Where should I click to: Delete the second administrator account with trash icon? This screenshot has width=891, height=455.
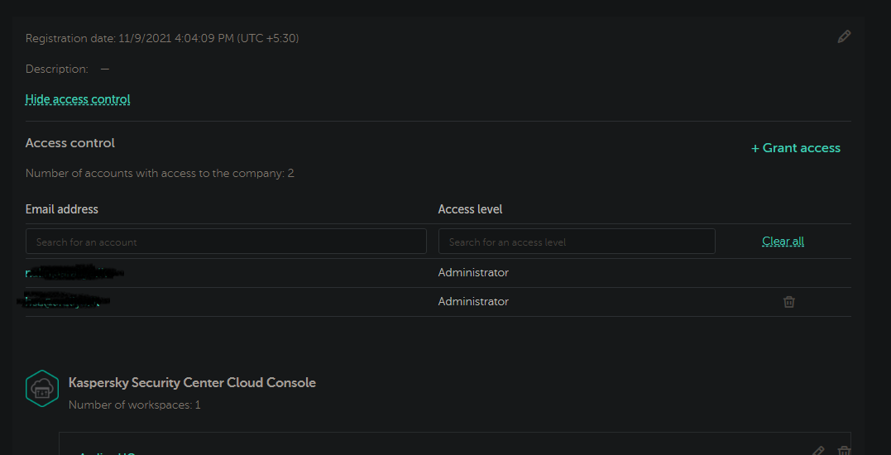point(788,302)
